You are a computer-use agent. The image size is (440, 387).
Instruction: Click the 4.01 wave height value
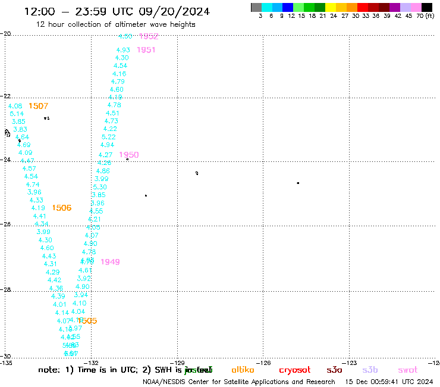click(x=59, y=304)
